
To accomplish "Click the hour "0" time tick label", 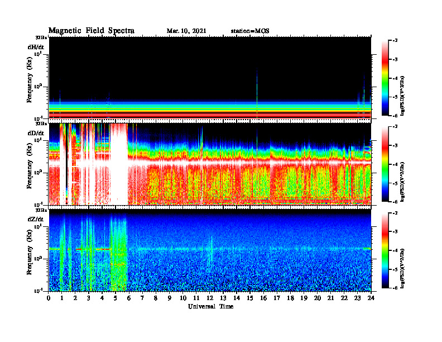I will (49, 298).
